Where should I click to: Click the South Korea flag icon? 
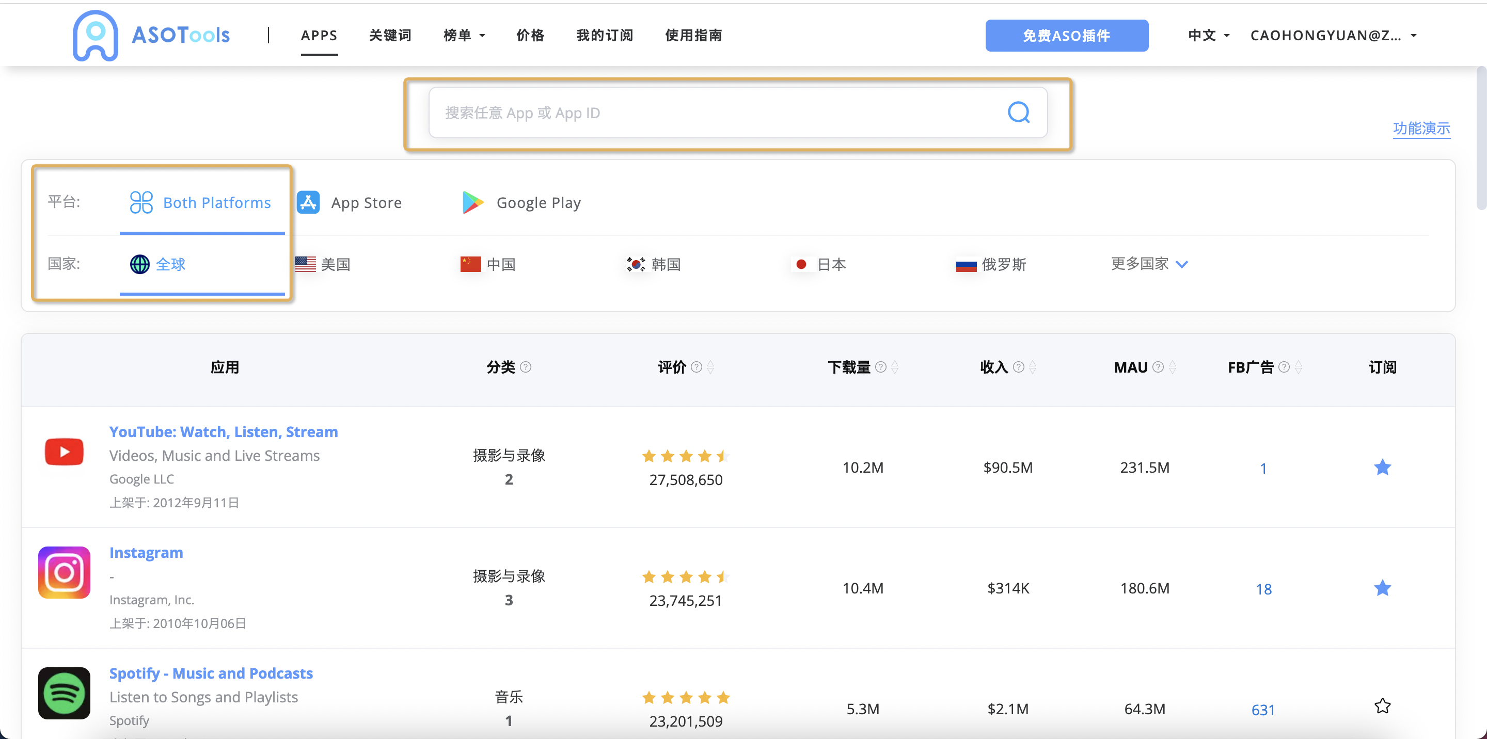[636, 264]
